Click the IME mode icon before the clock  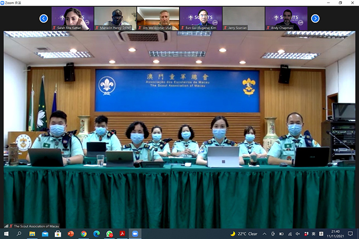coord(321,234)
